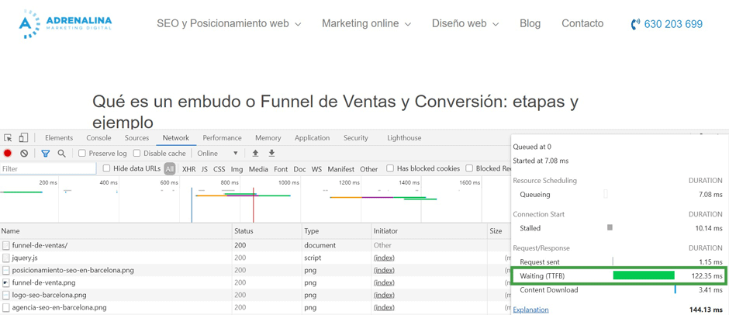The image size is (729, 315).
Task: Click the network Filter text field
Action: (x=48, y=169)
